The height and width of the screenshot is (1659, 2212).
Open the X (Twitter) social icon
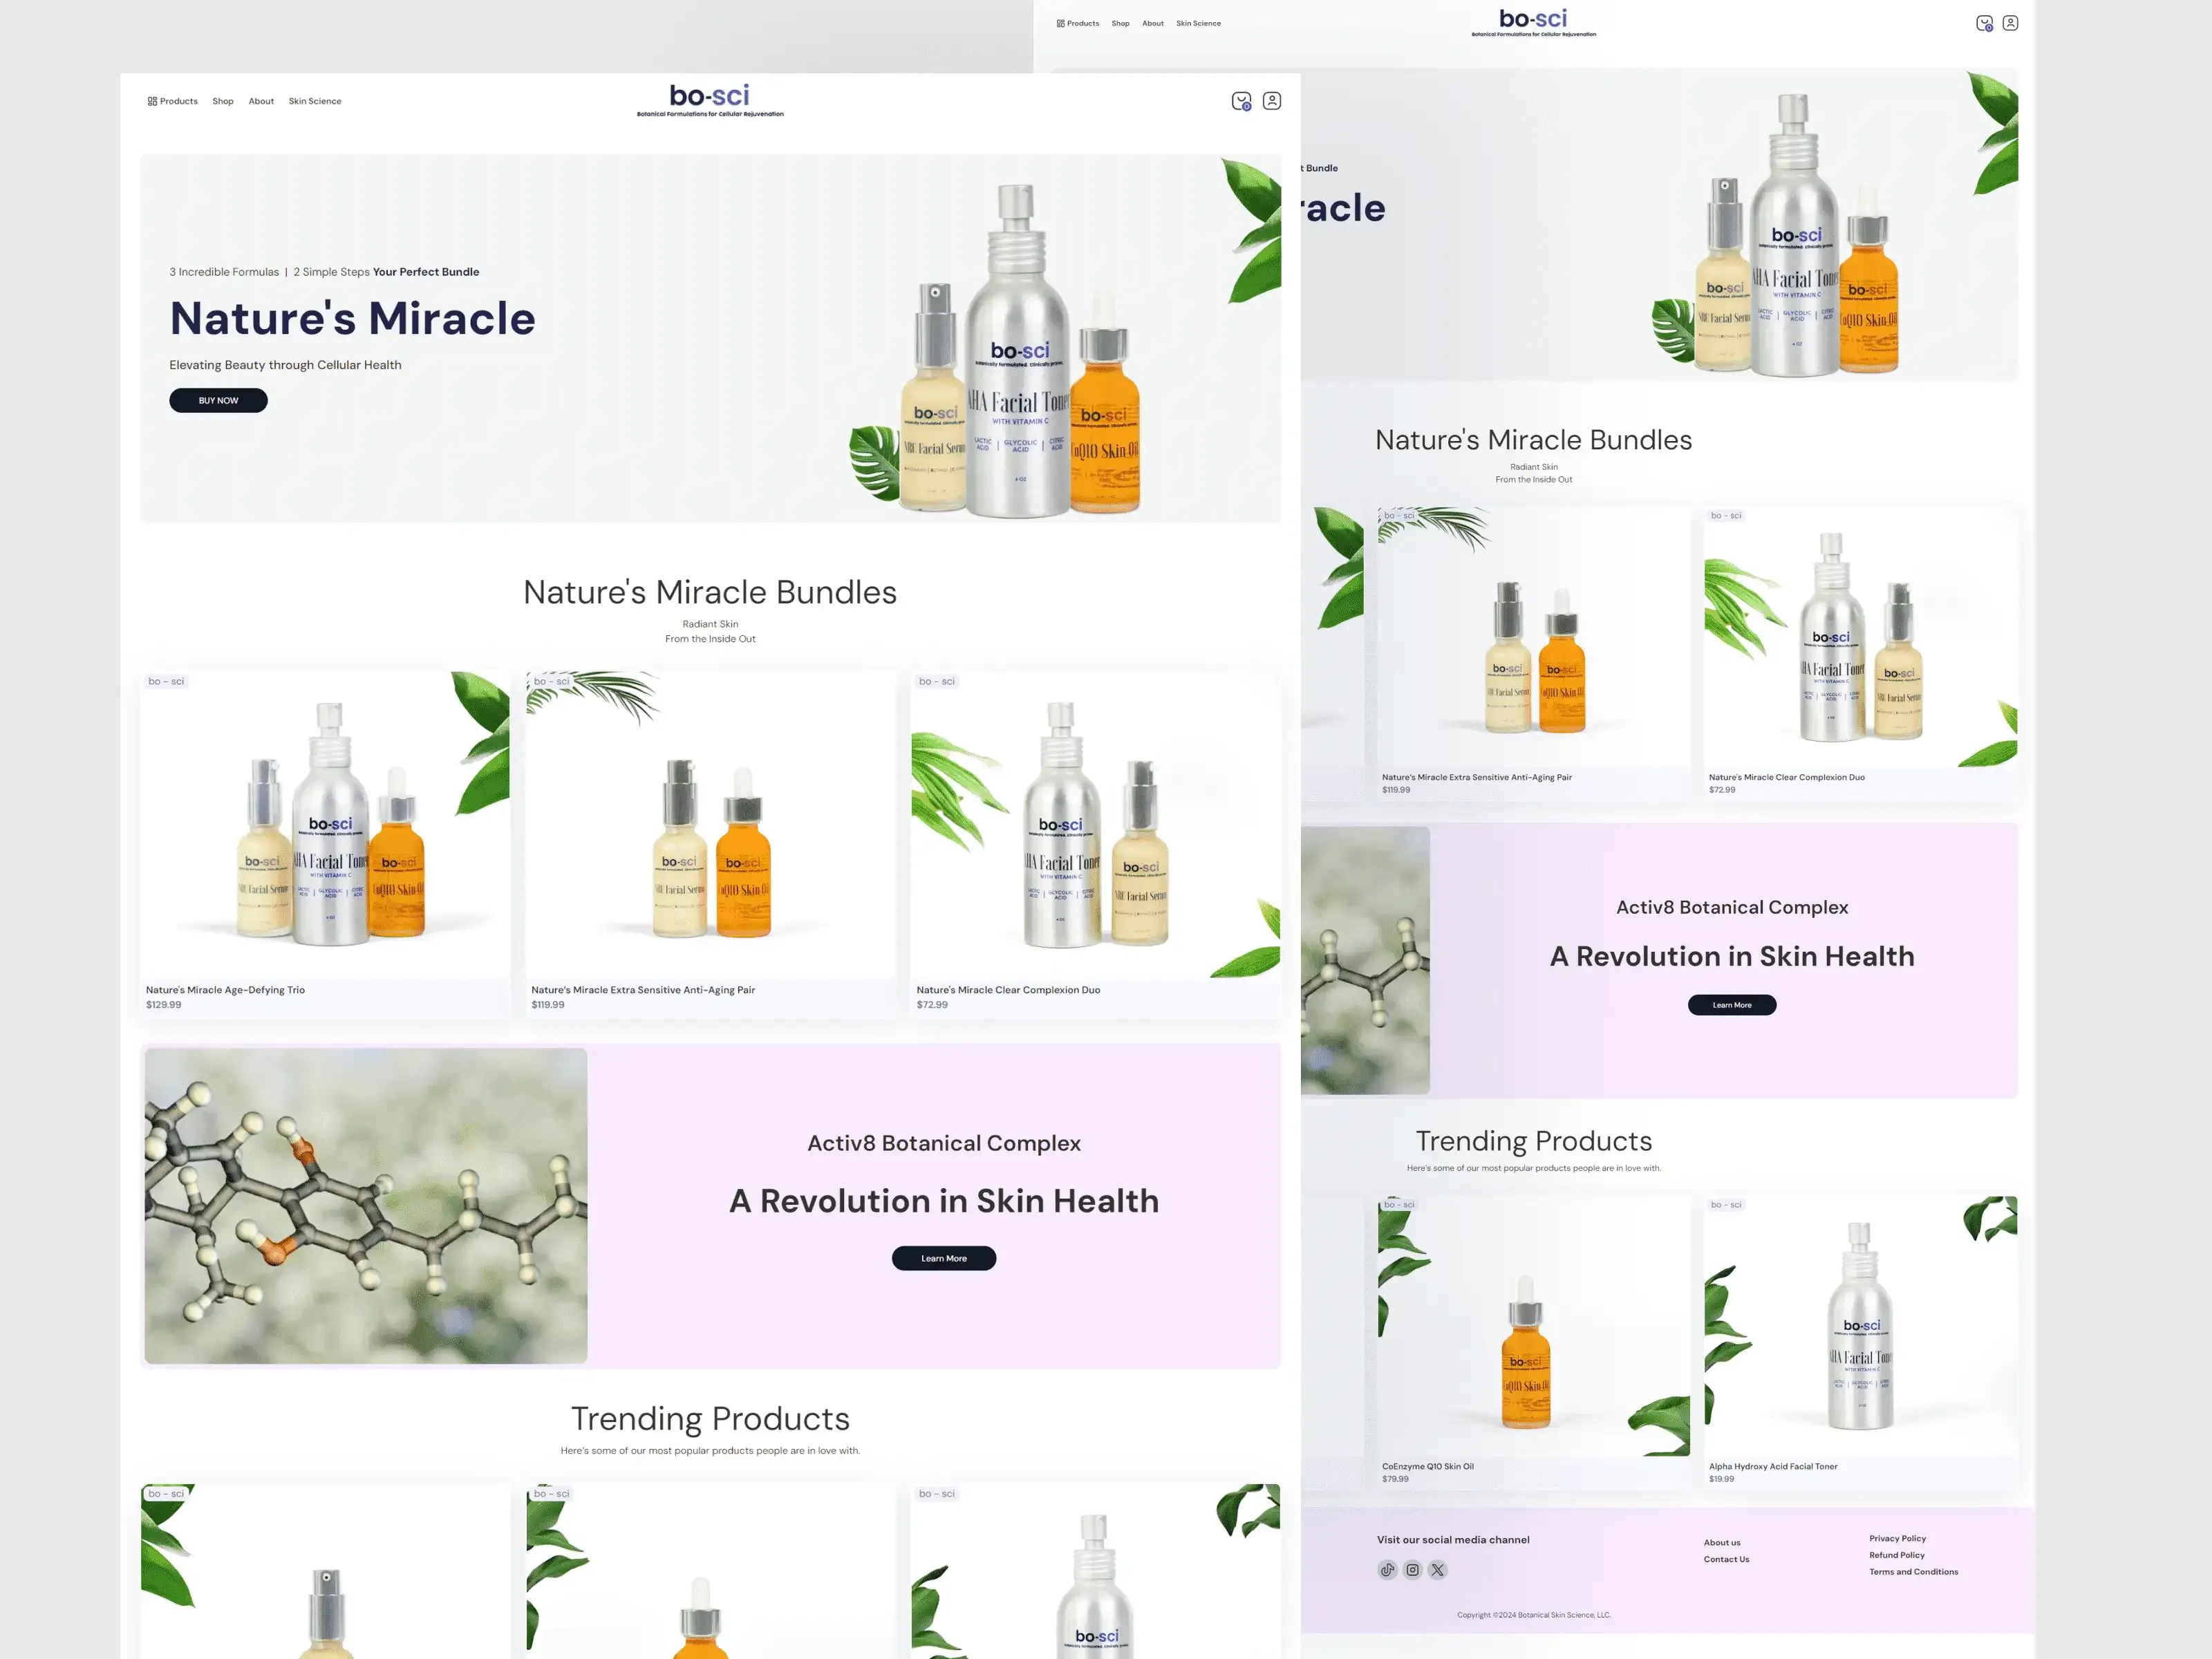tap(1437, 1570)
